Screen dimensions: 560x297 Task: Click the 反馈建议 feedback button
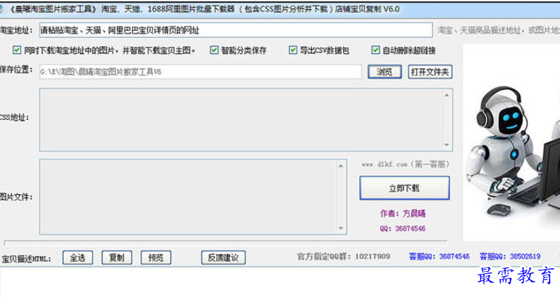(x=223, y=257)
